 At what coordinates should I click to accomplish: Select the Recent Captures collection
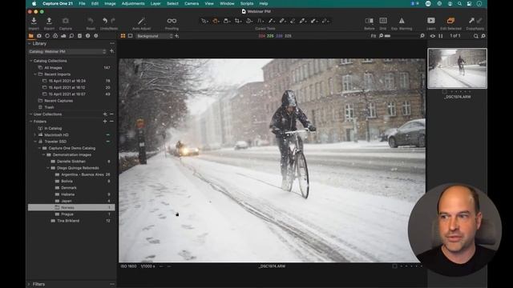point(59,101)
